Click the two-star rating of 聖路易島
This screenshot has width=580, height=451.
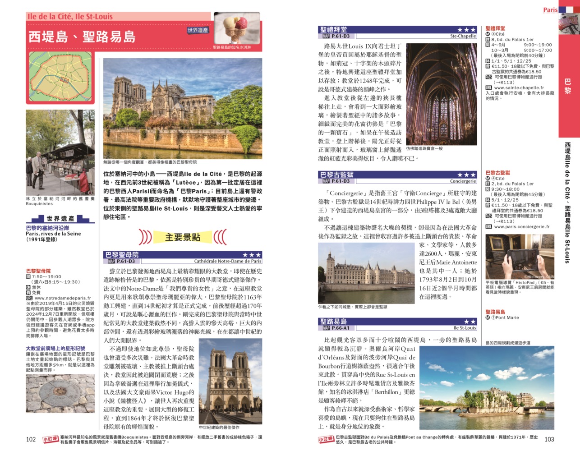470,322
